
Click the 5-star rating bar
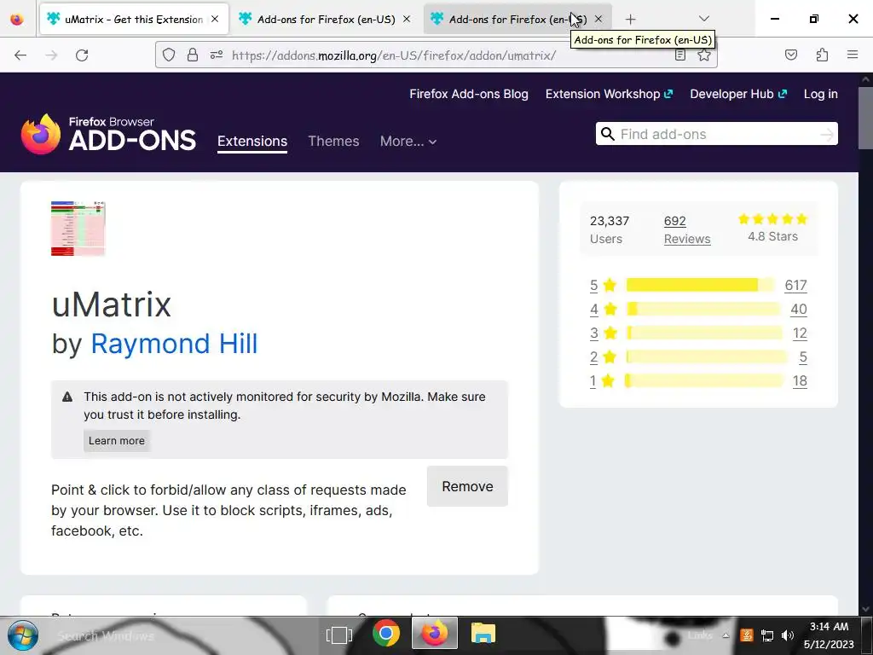pos(701,285)
